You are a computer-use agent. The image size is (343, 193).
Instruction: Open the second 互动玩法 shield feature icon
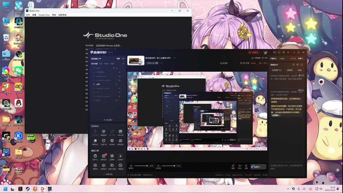coord(103,131)
